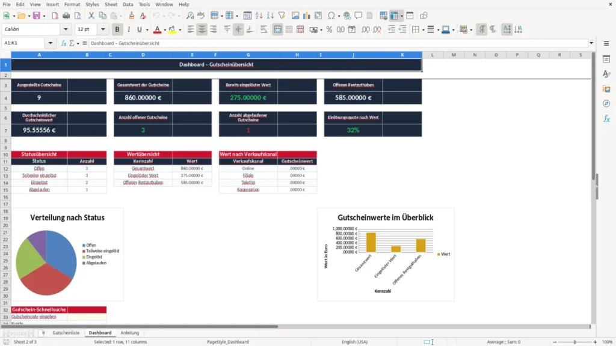
Task: Switch to the Anleitung sheet tab
Action: coord(130,333)
